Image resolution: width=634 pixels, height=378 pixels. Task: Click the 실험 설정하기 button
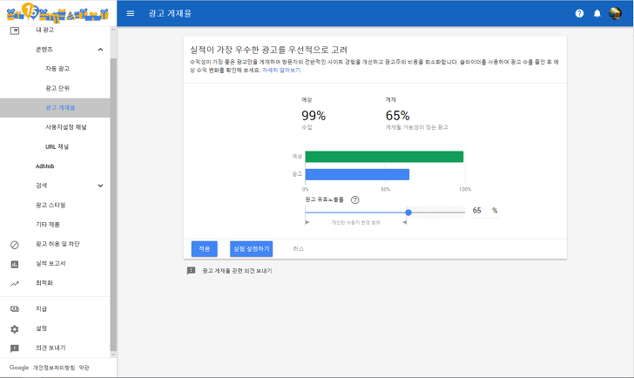tap(251, 249)
